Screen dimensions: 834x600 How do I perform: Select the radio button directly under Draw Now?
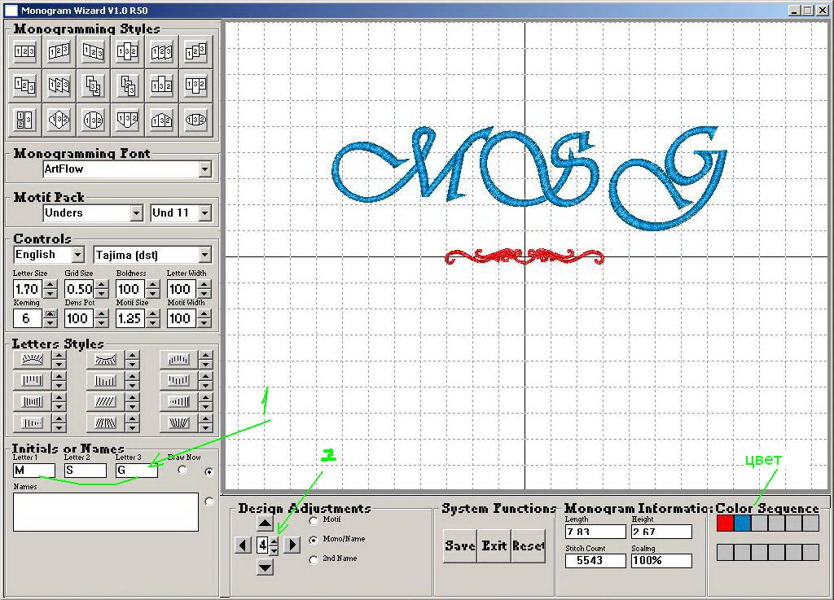pos(182,469)
